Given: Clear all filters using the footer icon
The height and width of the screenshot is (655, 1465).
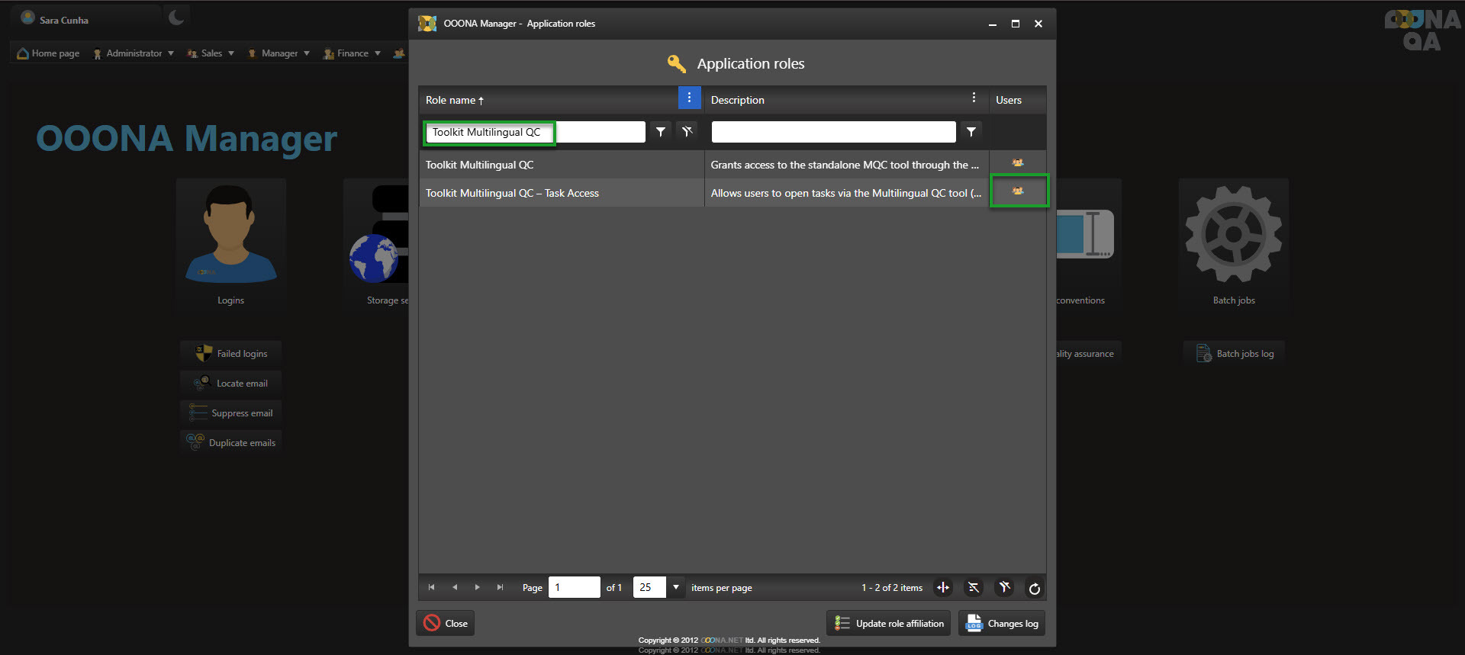Looking at the screenshot, I should (1004, 588).
